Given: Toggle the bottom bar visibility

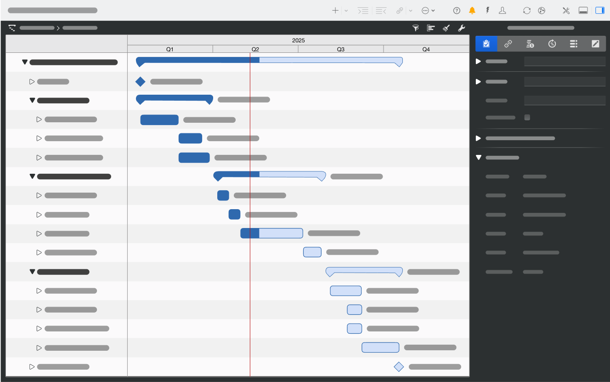Looking at the screenshot, I should click(x=583, y=10).
